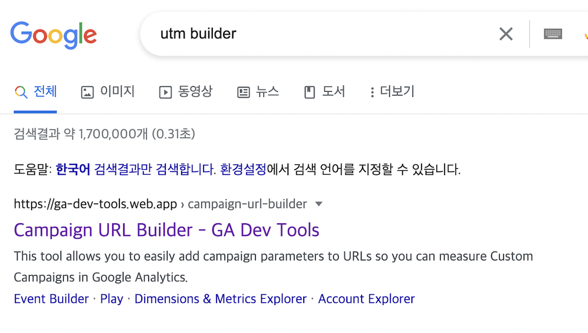Click the Google logo
The height and width of the screenshot is (333, 588).
pos(53,35)
